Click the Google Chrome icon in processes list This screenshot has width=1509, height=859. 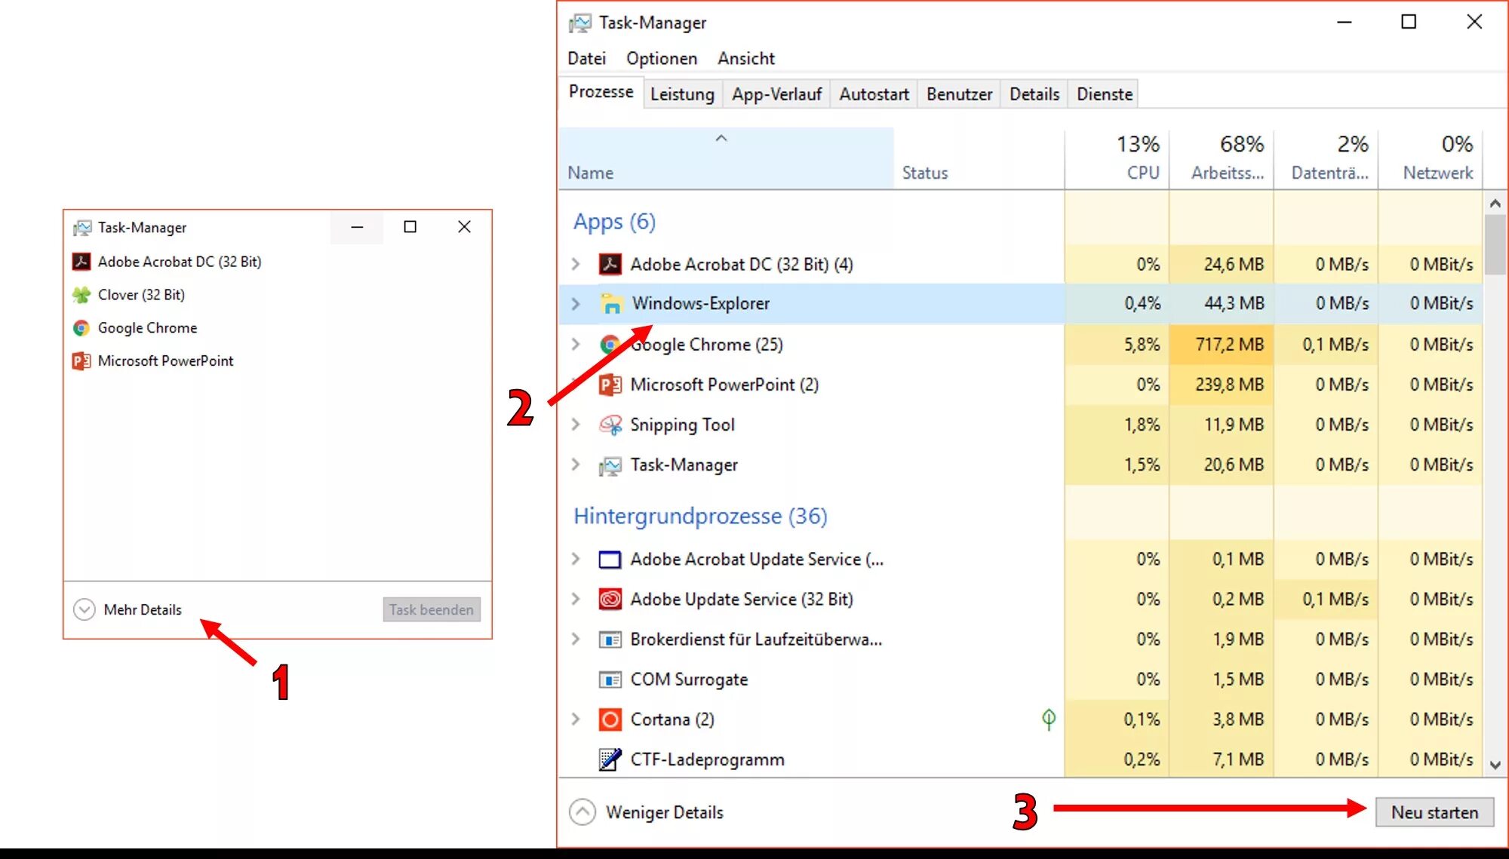click(x=610, y=345)
